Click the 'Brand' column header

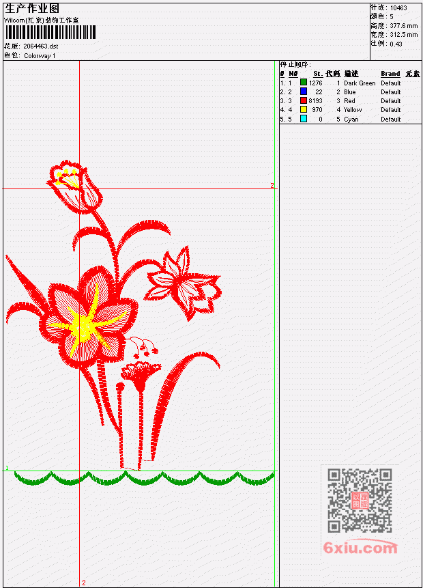390,74
